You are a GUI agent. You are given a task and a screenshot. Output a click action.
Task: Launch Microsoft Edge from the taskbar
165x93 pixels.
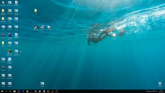23,91
